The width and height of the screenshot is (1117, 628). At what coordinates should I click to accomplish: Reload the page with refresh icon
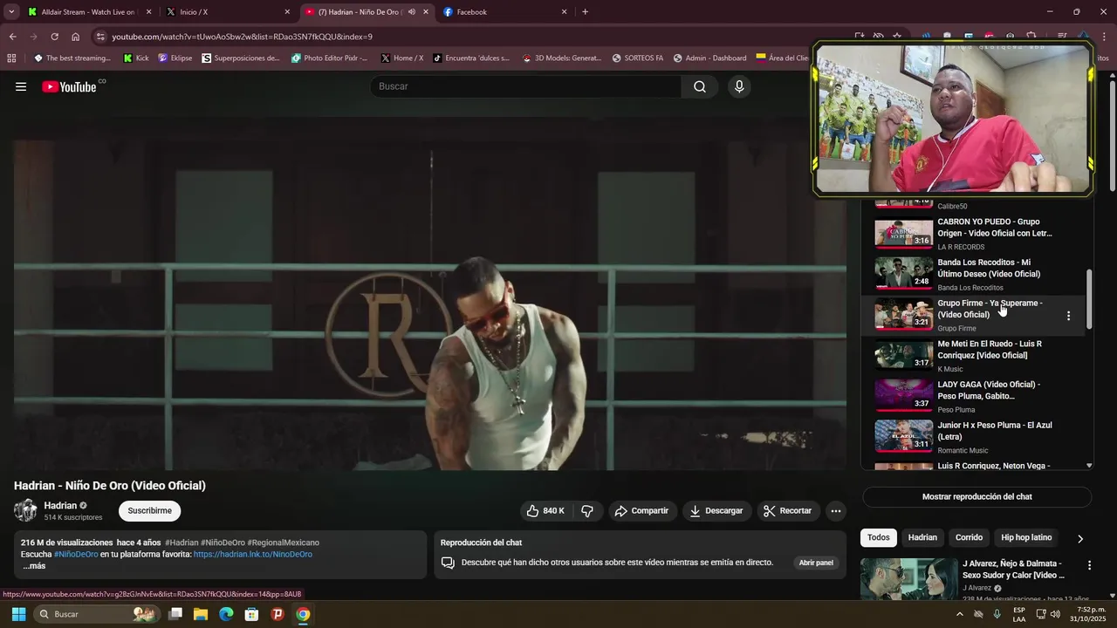tap(54, 37)
